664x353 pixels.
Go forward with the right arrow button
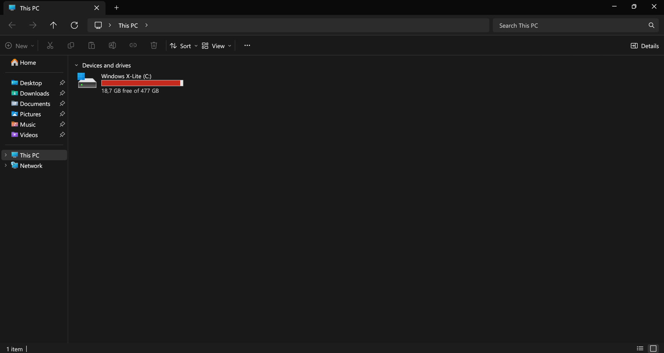[33, 25]
